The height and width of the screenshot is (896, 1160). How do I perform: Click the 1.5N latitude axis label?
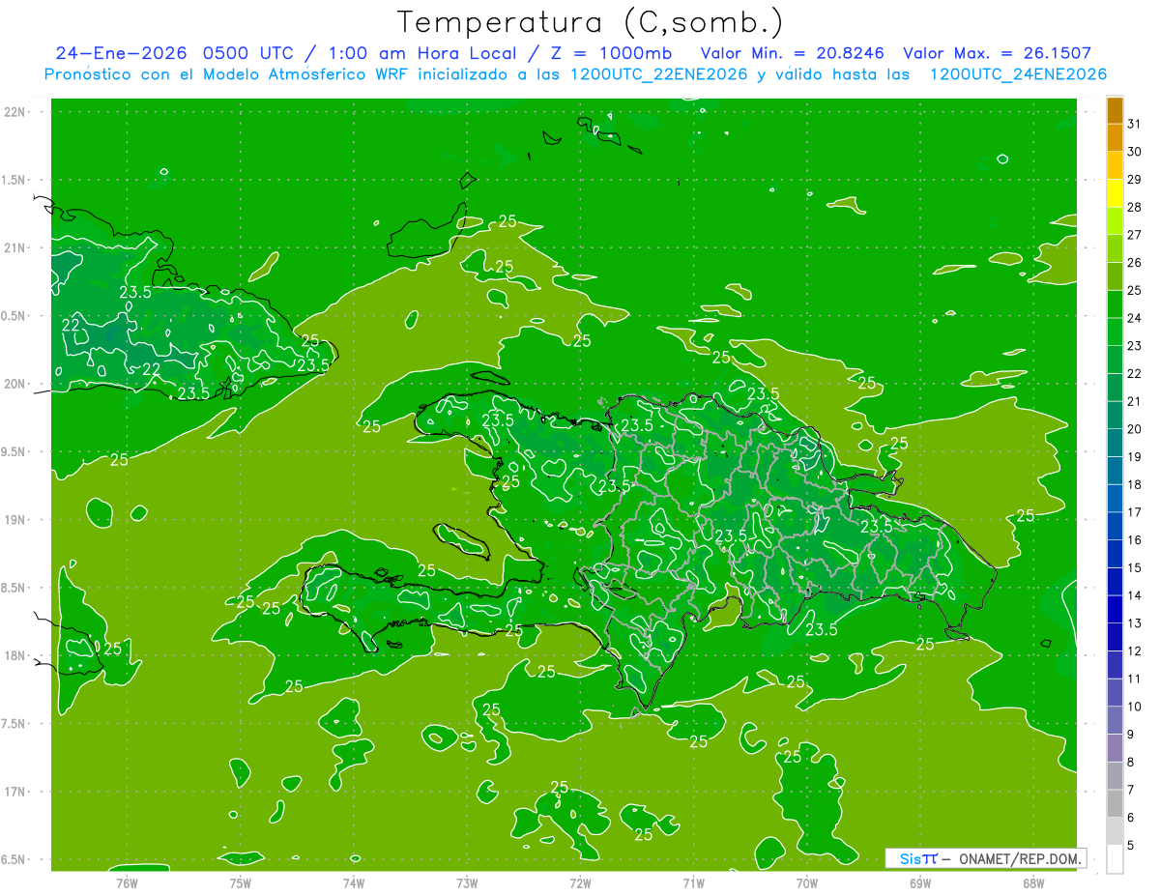(14, 181)
